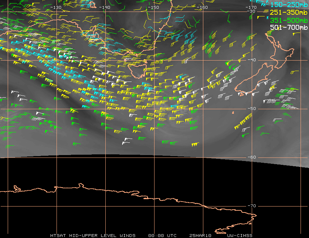The width and height of the screenshot is (309, 238).
Task: Click the yellow wind barb sample beside 251-350mb
Action: [x=266, y=12]
